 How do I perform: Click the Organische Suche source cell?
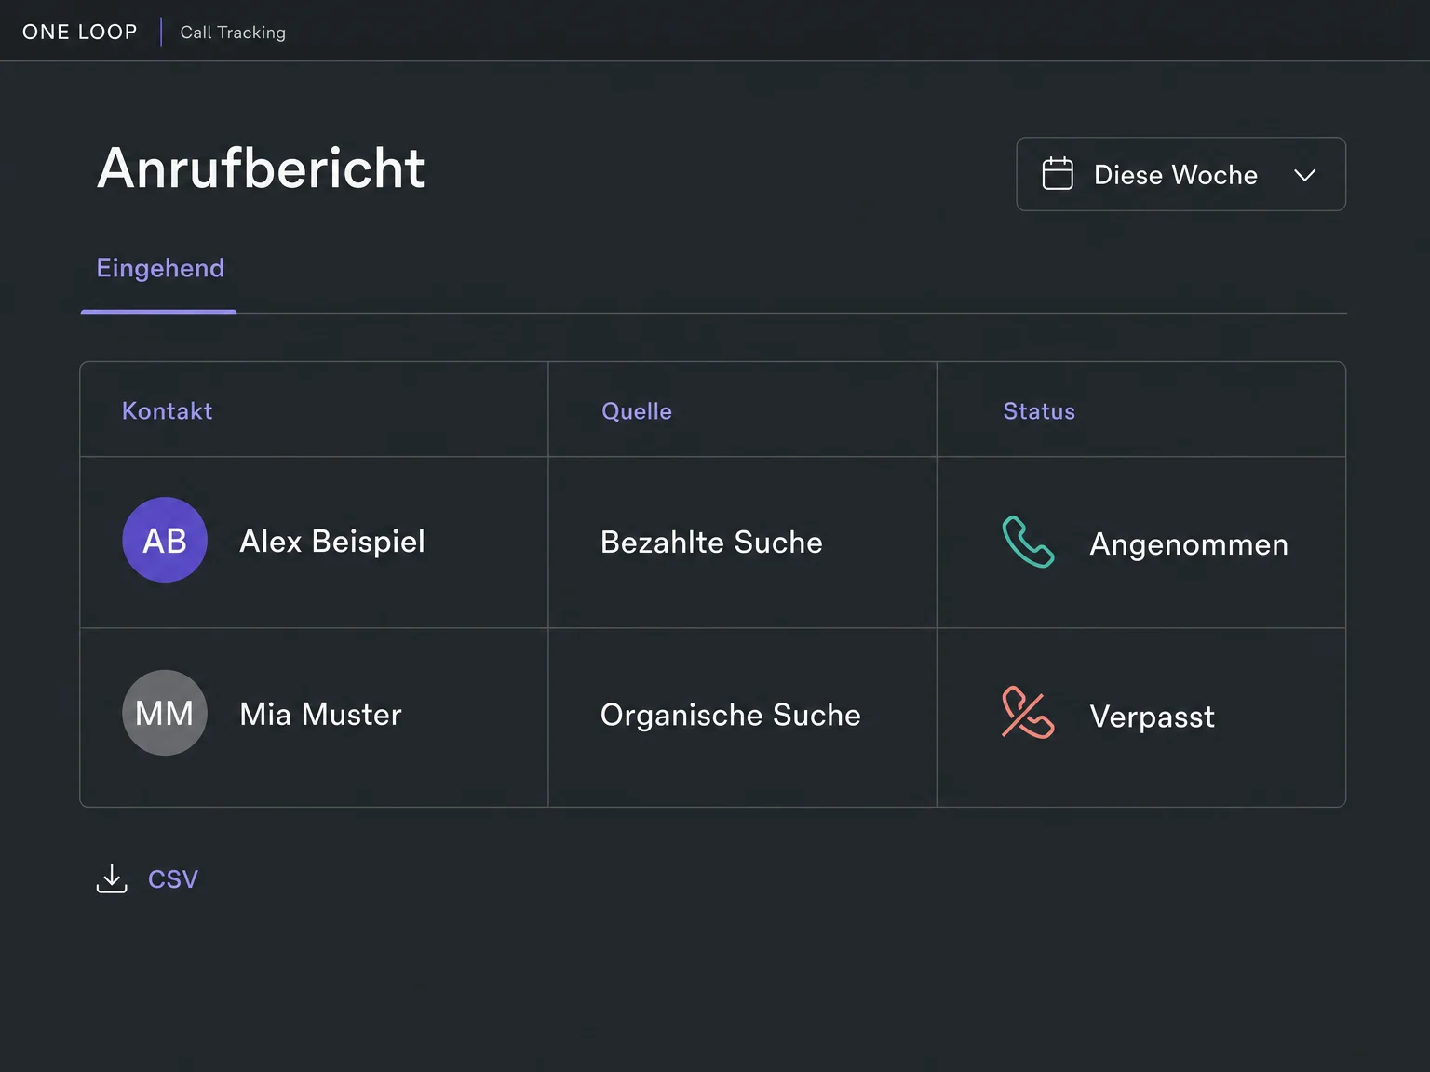click(731, 715)
